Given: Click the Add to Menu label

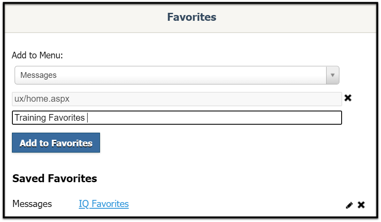Looking at the screenshot, I should tap(37, 55).
